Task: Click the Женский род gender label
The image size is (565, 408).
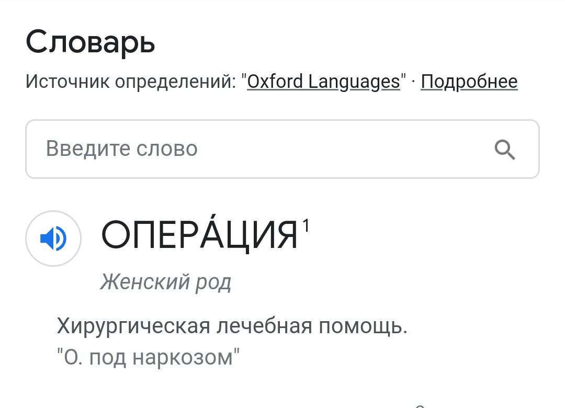Action: 165,282
